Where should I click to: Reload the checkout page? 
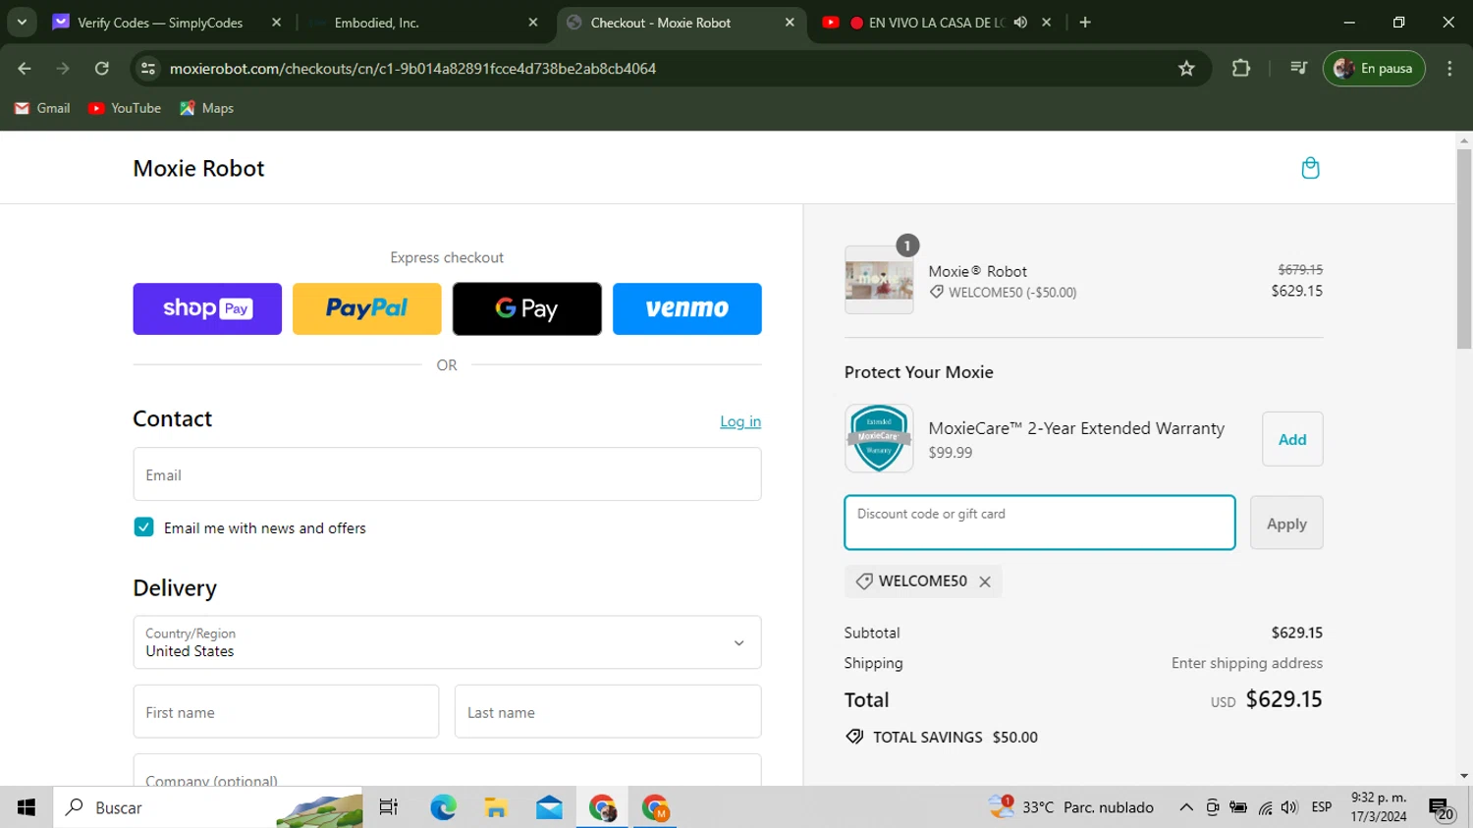101,68
